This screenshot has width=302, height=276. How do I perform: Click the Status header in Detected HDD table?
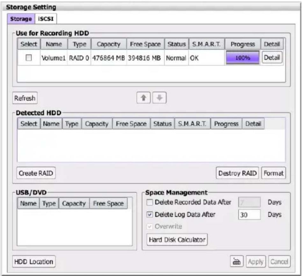click(x=162, y=123)
